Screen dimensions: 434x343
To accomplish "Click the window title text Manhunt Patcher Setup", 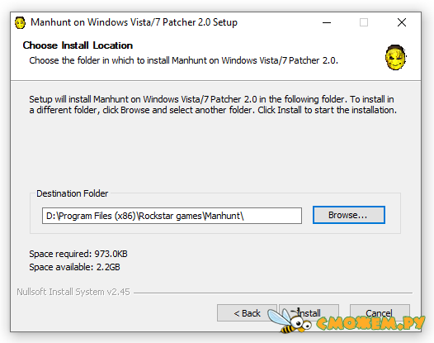I will pyautogui.click(x=134, y=22).
